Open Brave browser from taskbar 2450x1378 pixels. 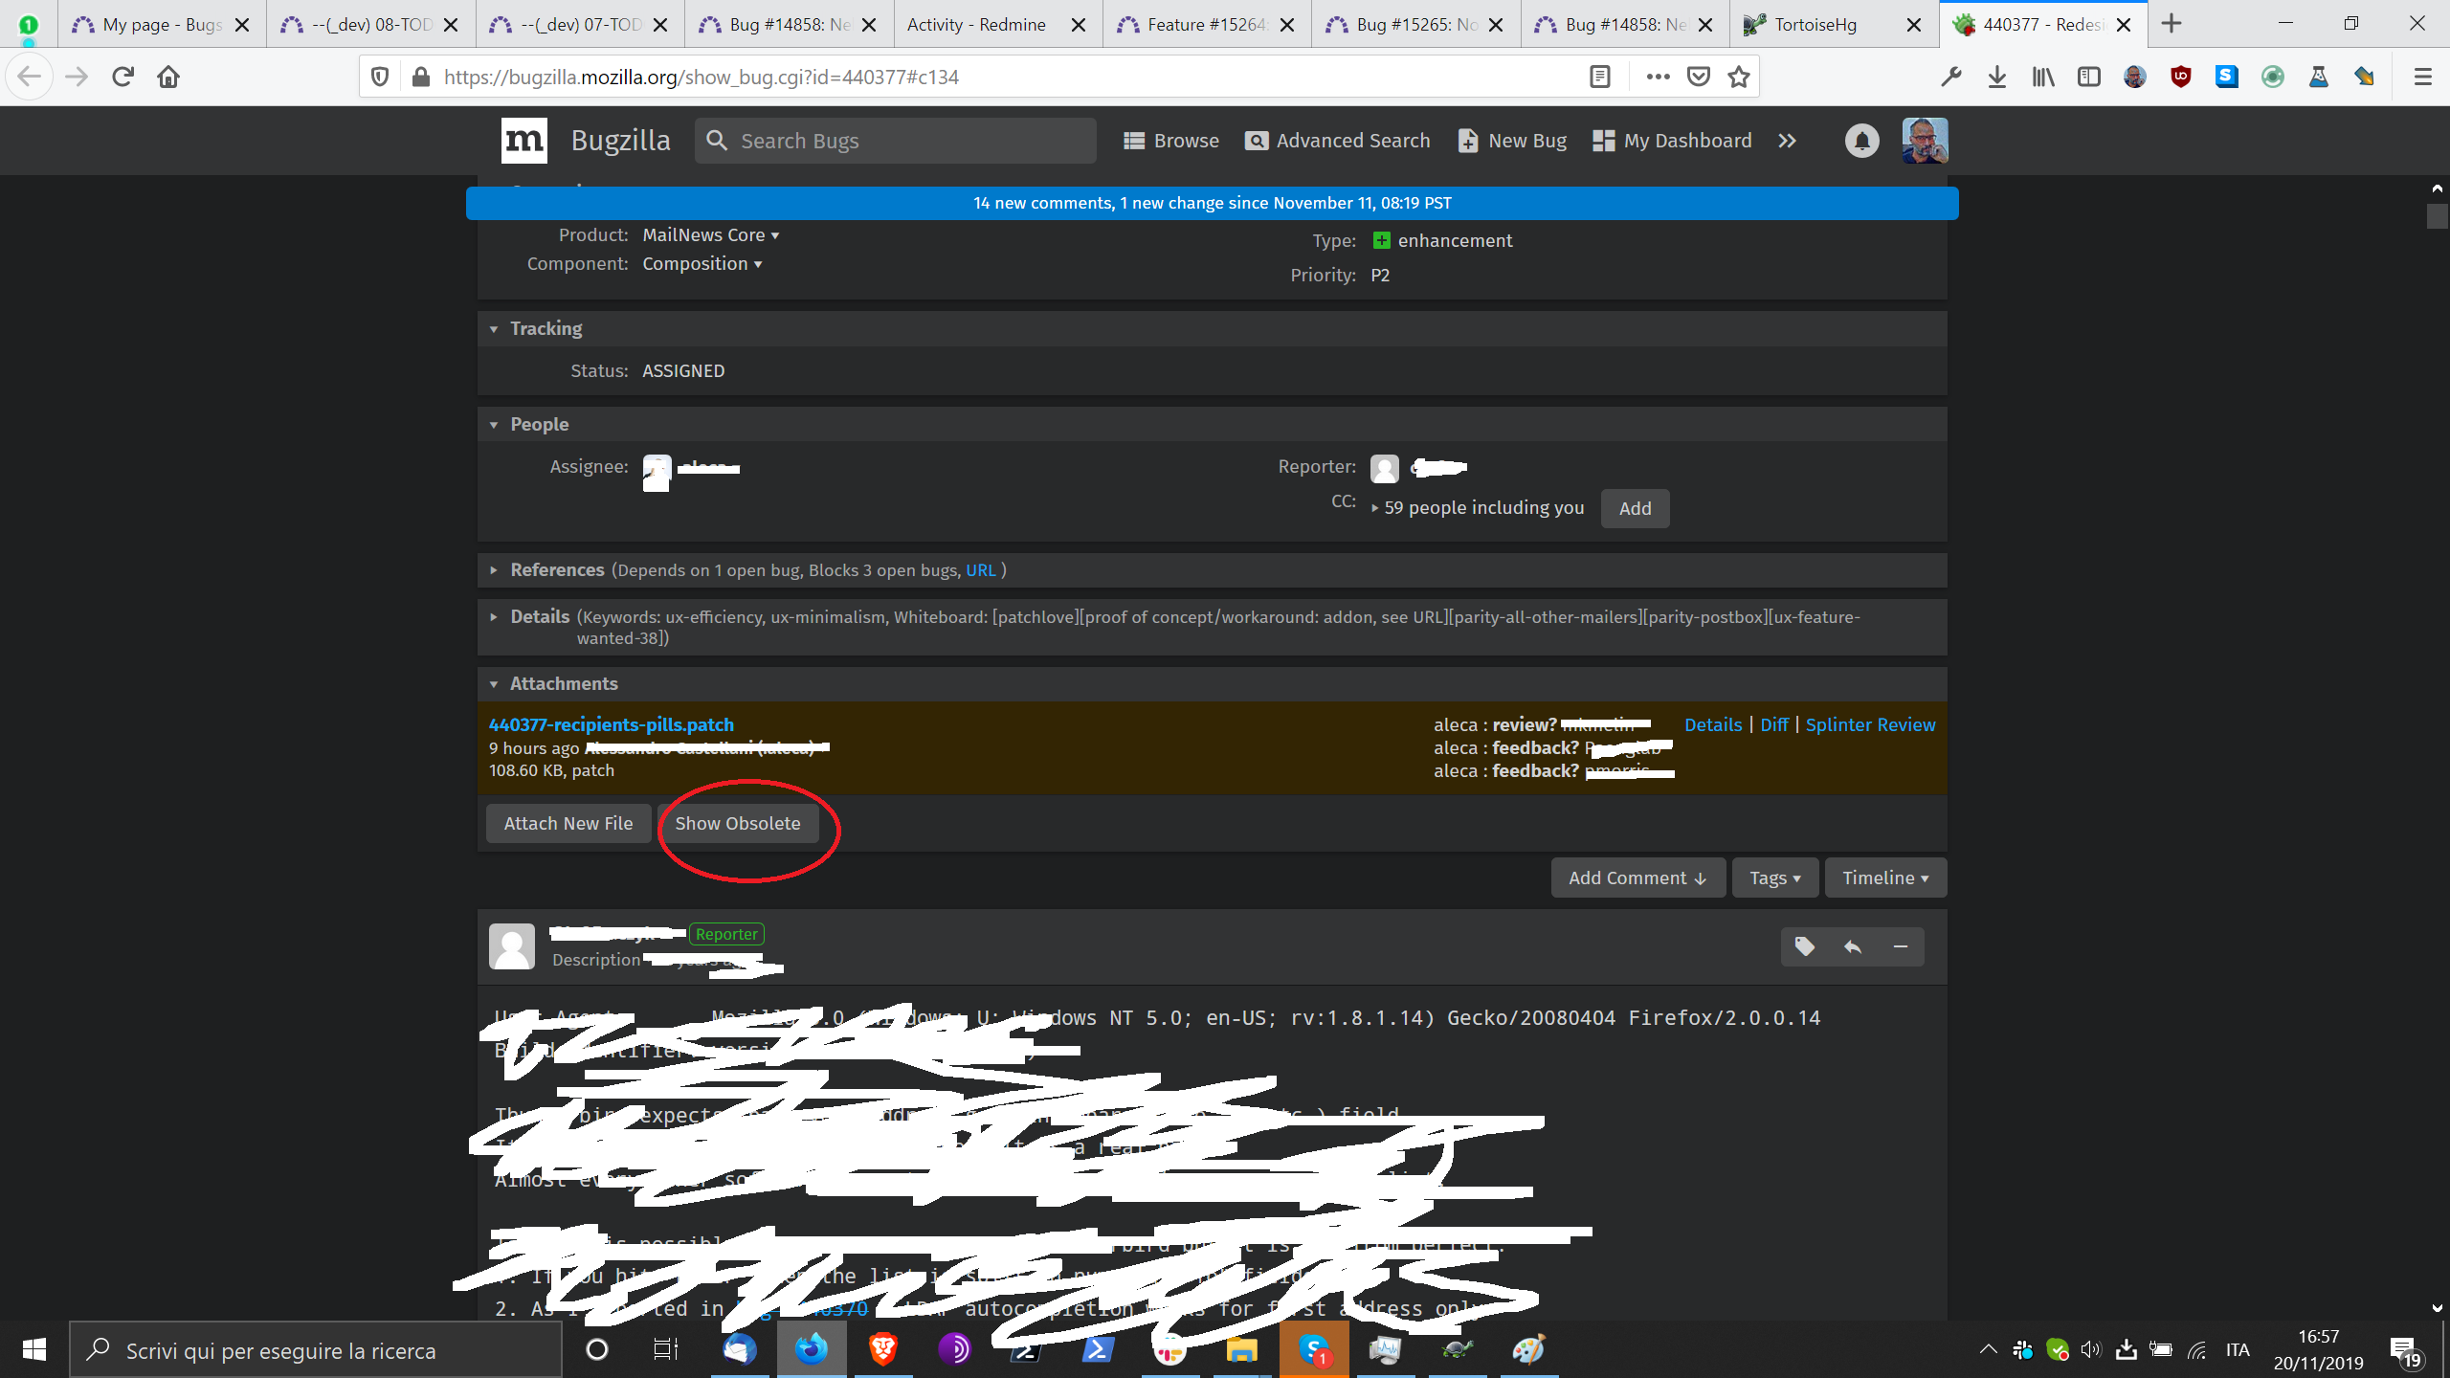[882, 1349]
